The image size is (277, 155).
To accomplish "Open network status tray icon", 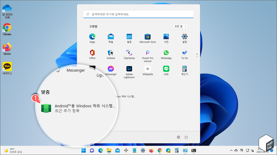I will click(x=247, y=150).
